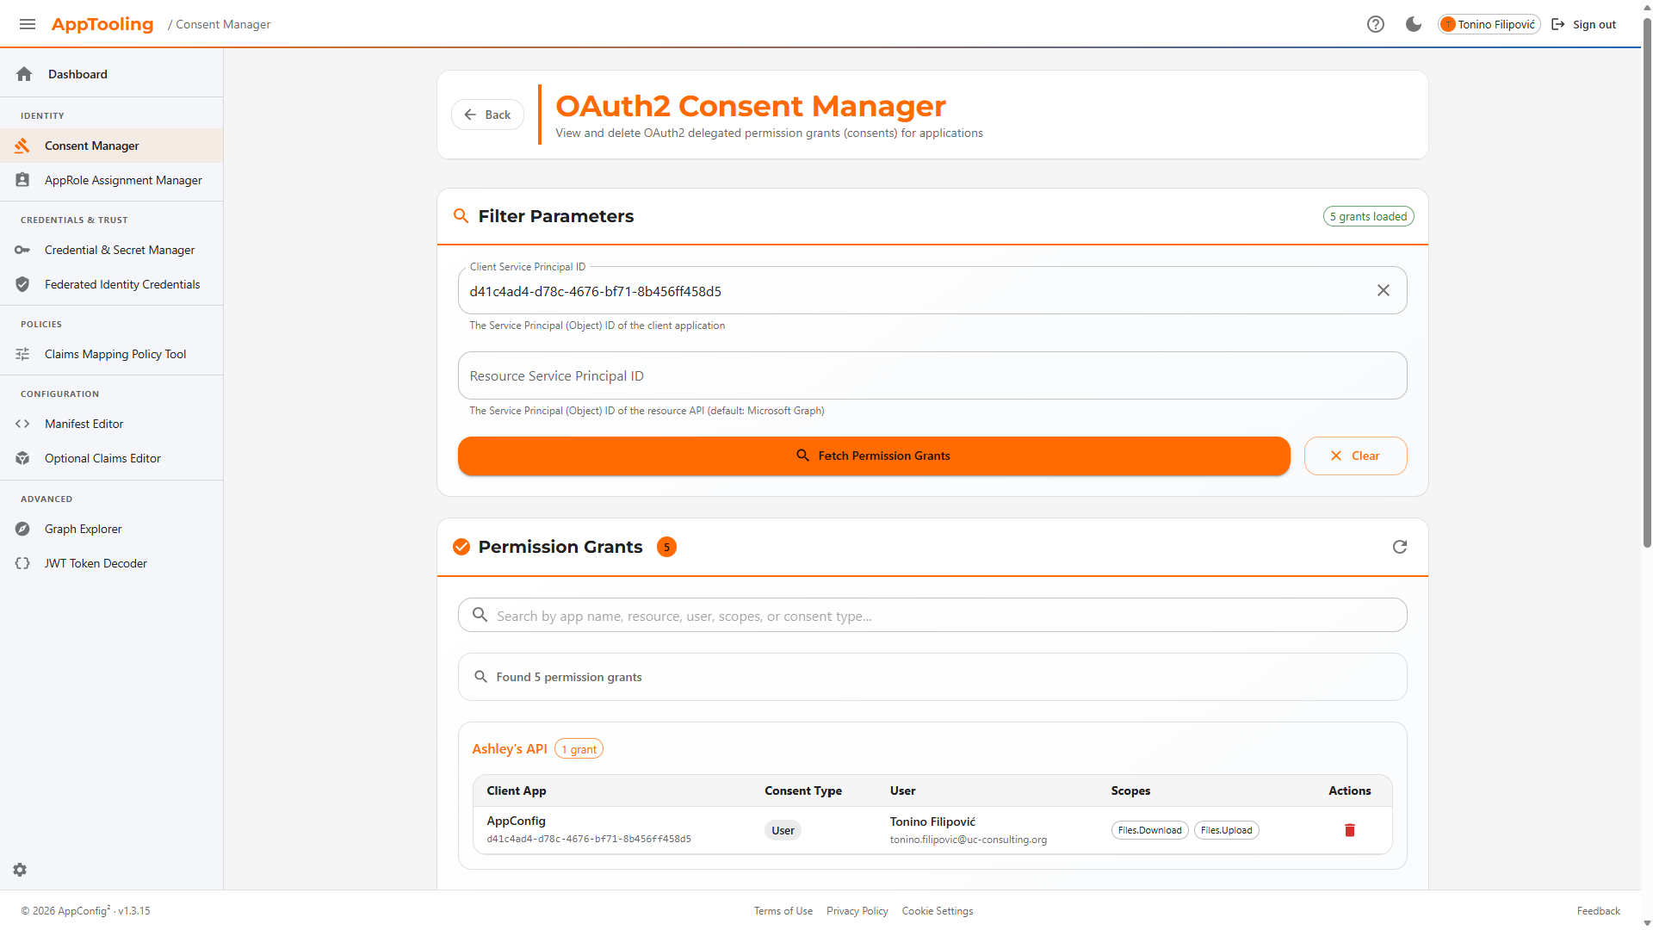Go to Credential & Secret Manager

click(x=120, y=250)
